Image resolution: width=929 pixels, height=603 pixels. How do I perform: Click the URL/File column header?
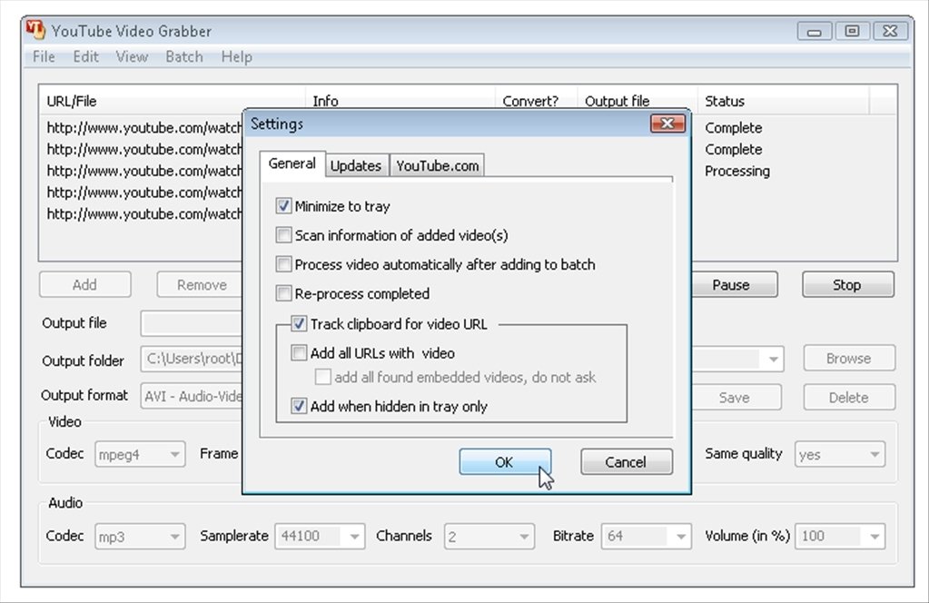(172, 101)
